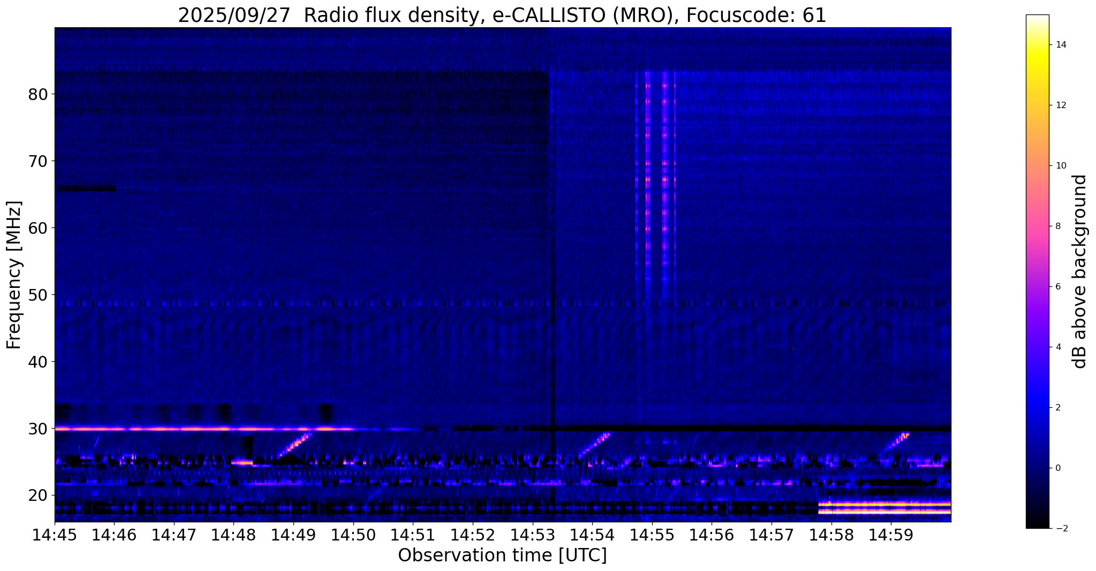Screen dimensions: 1096x571
Task: Click the 30 MHz frequency tick label
Action: [38, 429]
